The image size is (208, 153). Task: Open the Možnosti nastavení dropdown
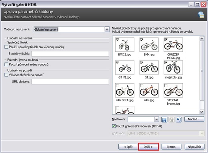coord(107,29)
